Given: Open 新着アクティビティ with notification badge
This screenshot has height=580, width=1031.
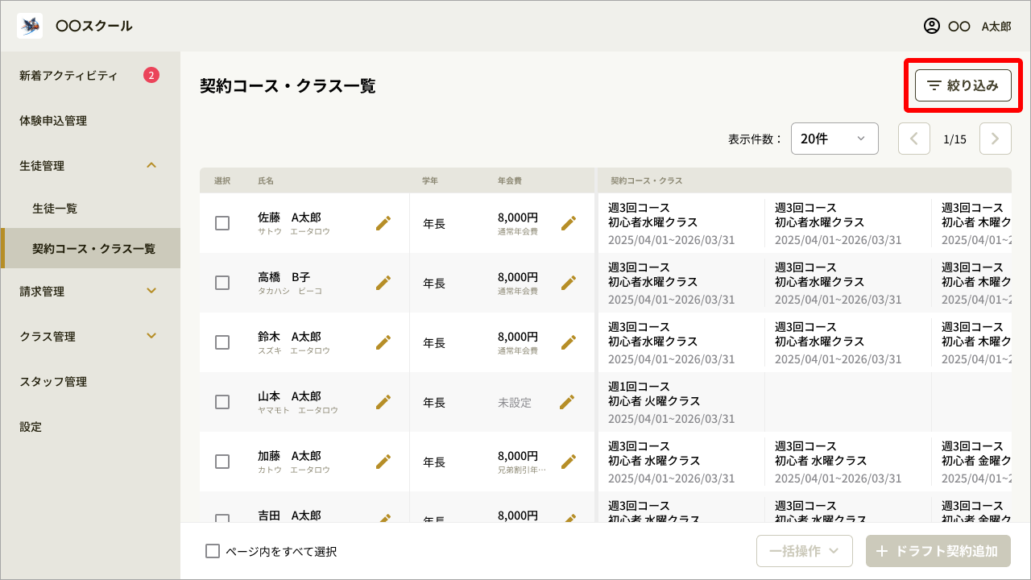Looking at the screenshot, I should 69,76.
